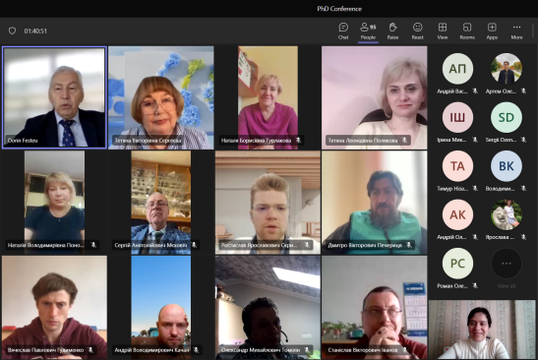Raise your hand in the meeting
The width and height of the screenshot is (538, 360).
click(x=392, y=30)
